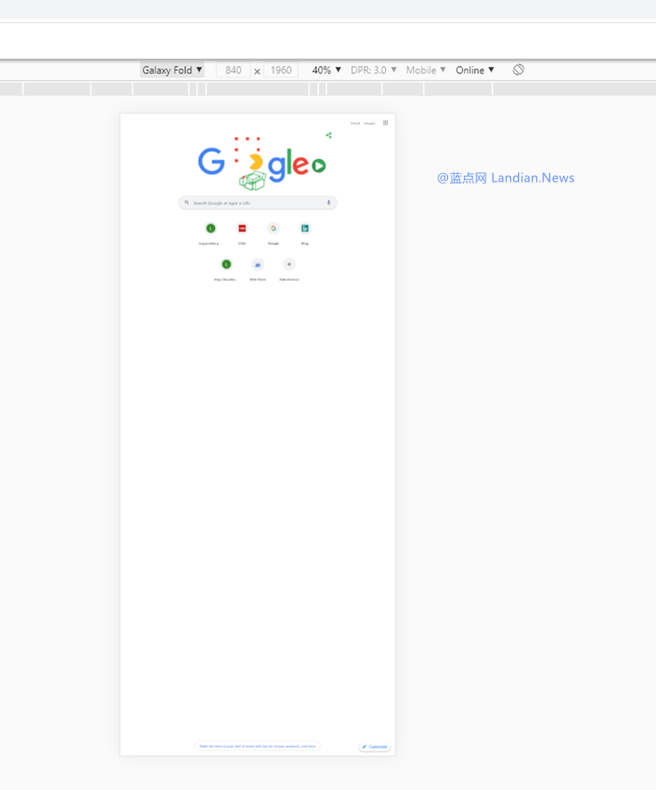
Task: Open the Online network throttling dropdown
Action: coord(474,70)
